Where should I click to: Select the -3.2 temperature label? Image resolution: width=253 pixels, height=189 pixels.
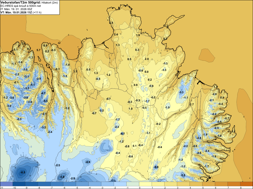click(x=44, y=127)
